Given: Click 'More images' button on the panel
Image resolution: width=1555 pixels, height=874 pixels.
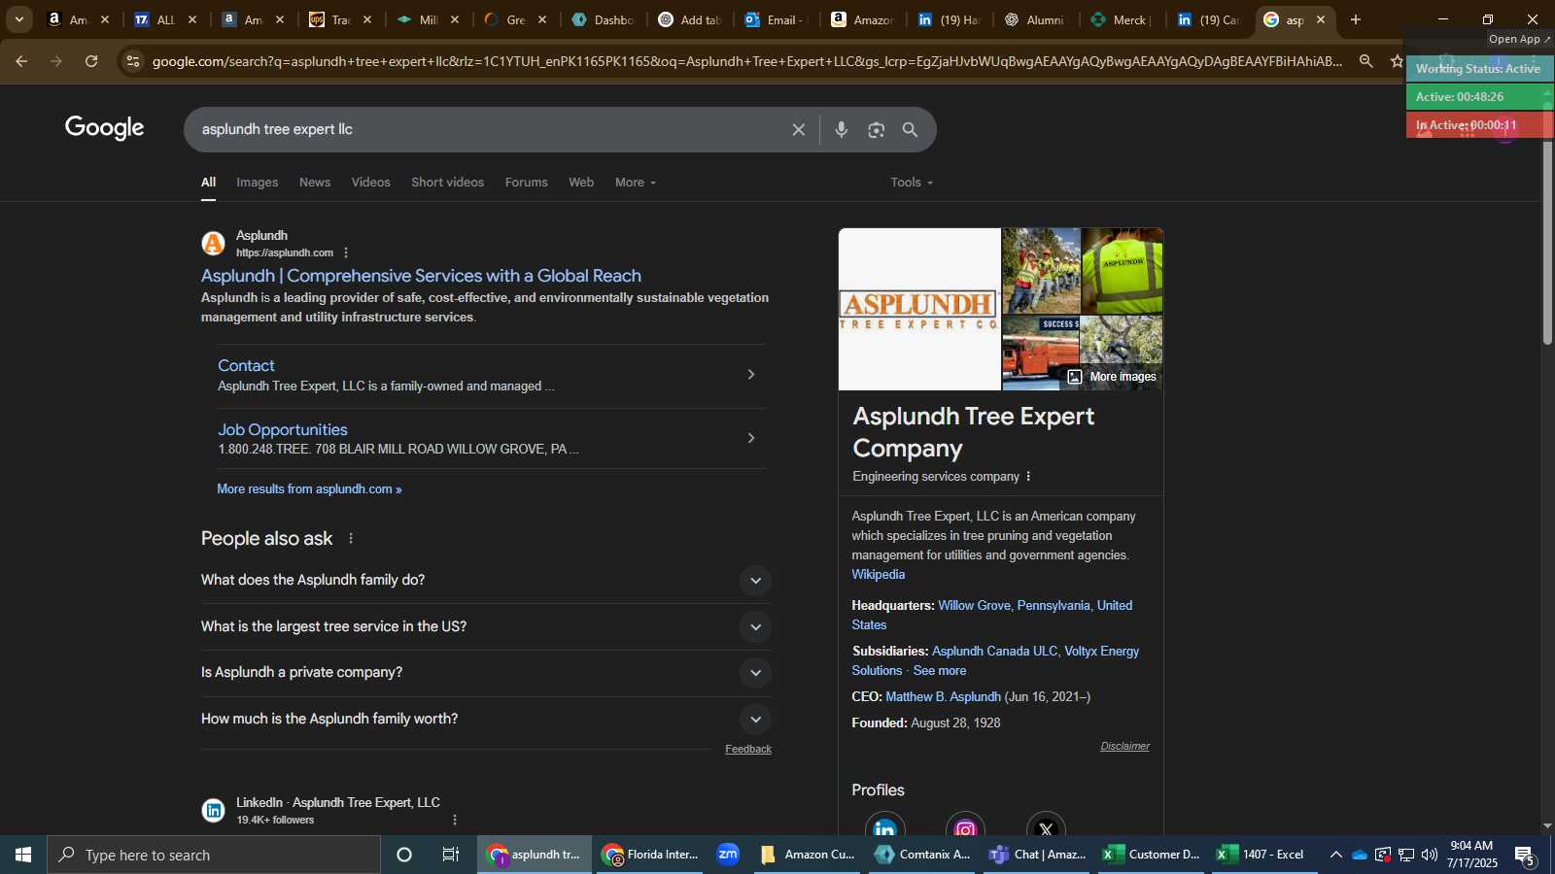Looking at the screenshot, I should [x=1112, y=377].
